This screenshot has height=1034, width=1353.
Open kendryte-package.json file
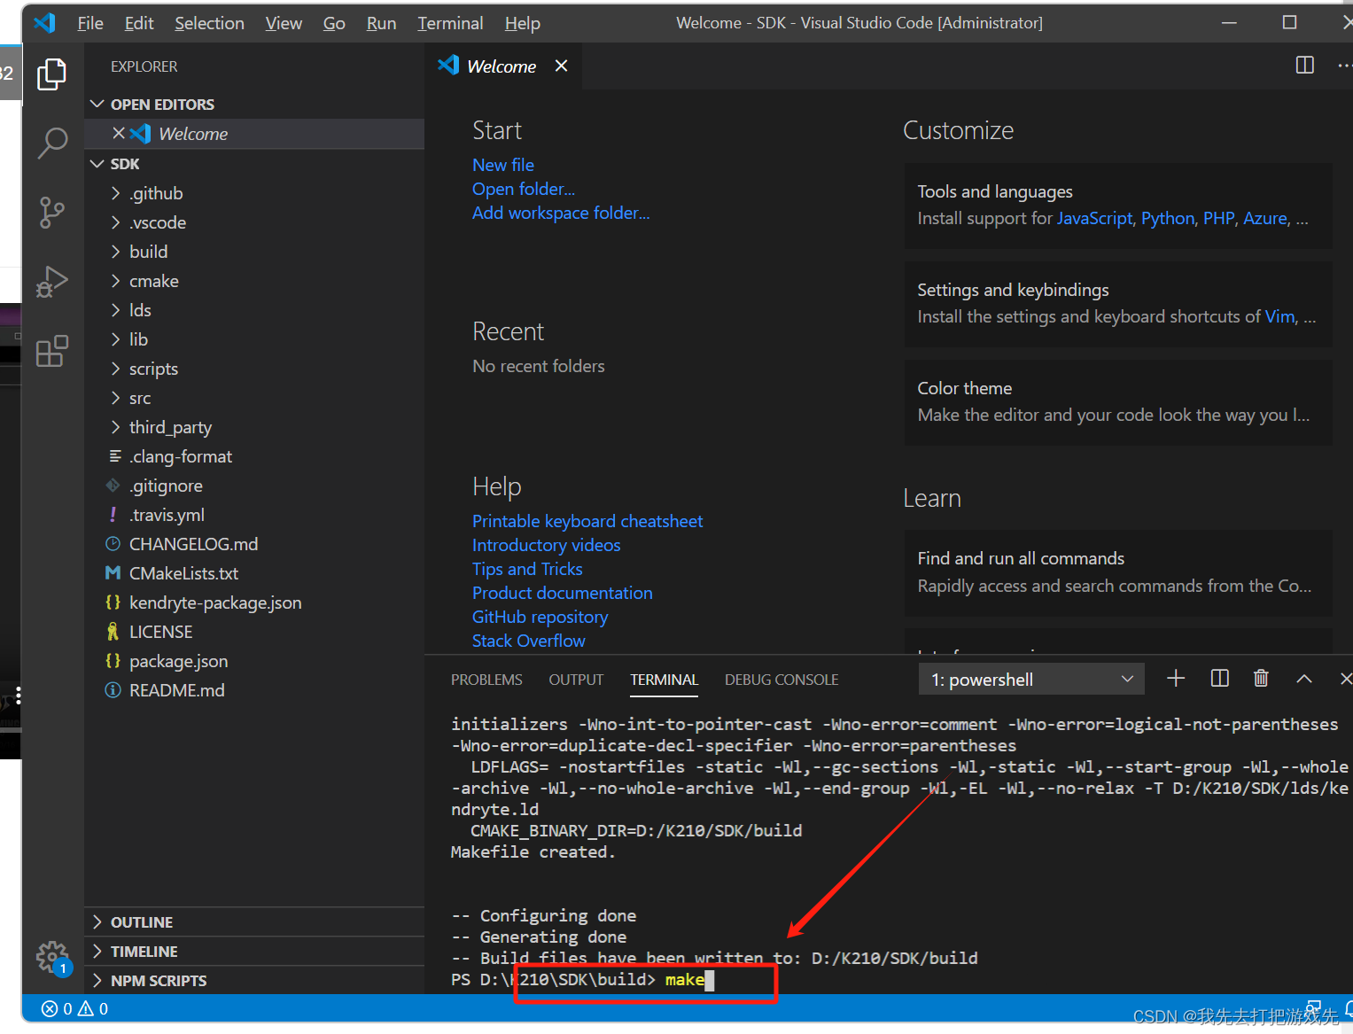click(254, 603)
